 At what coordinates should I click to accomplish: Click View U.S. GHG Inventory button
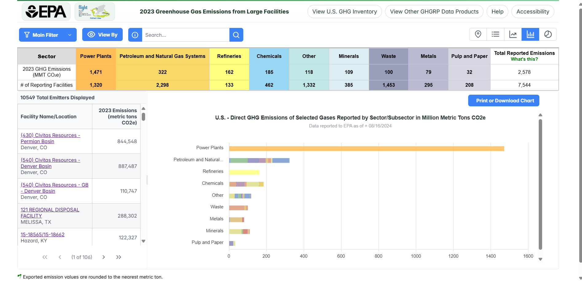344,11
